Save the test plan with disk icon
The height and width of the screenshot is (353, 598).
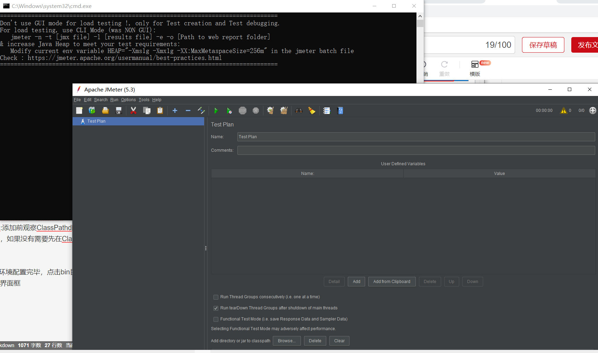[x=119, y=111]
